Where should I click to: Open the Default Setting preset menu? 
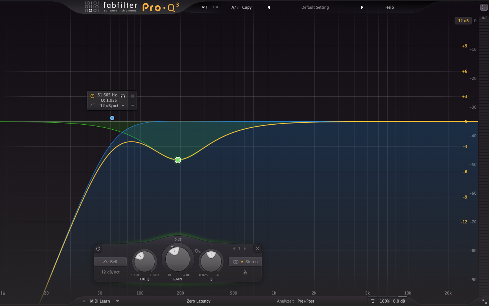(x=315, y=7)
